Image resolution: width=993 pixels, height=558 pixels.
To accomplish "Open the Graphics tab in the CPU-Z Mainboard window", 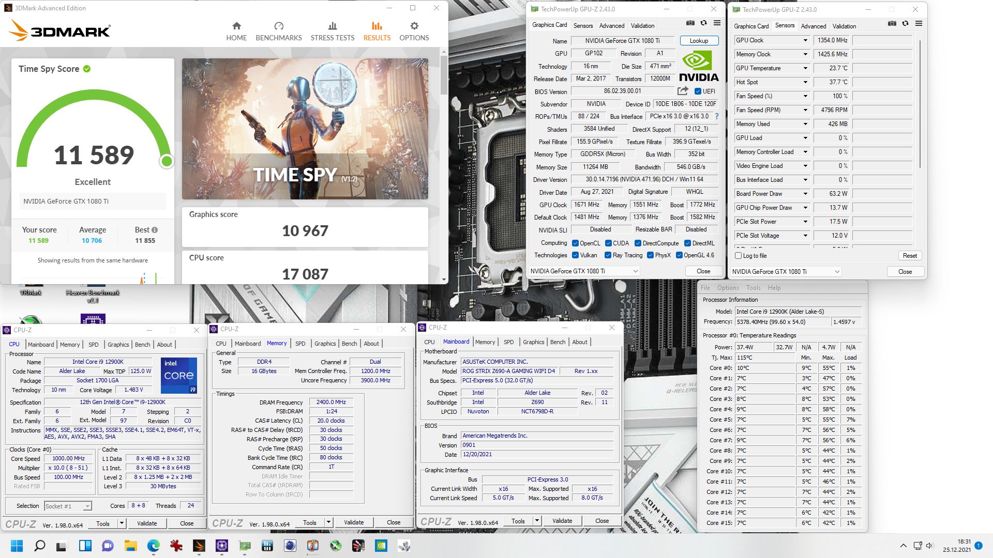I will coord(533,342).
